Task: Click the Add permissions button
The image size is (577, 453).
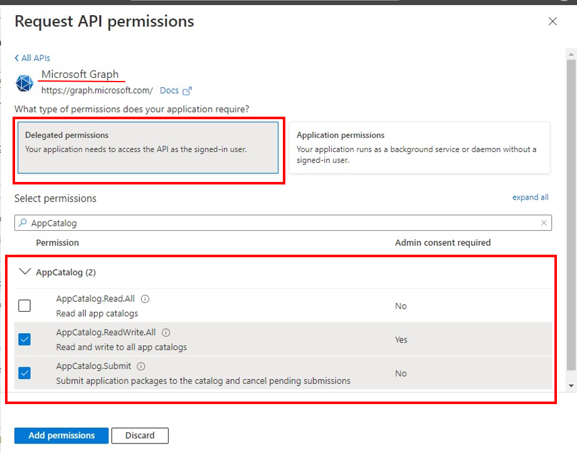Action: [x=61, y=435]
